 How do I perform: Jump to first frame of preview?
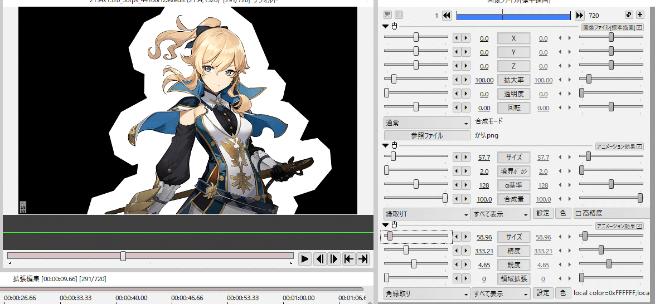pos(348,259)
